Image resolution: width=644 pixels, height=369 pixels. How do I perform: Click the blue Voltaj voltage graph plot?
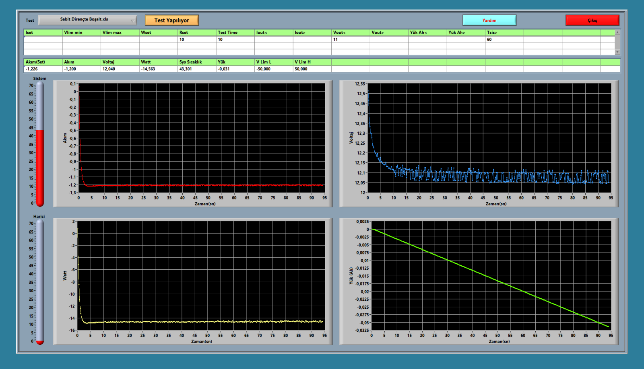(489, 138)
